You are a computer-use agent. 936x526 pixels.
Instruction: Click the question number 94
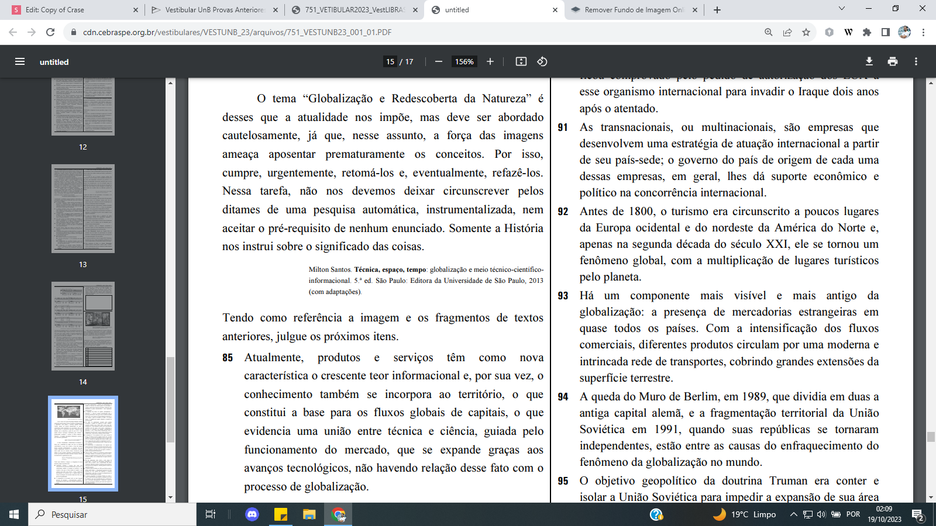coord(563,397)
